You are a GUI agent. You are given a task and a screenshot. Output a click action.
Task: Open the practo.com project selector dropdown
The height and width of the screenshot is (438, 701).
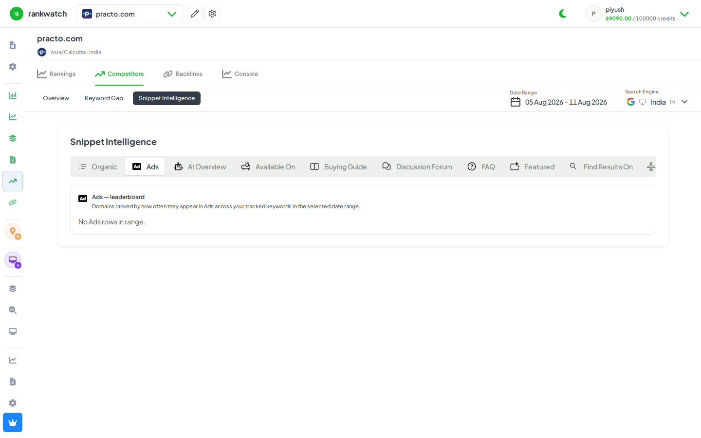[129, 14]
